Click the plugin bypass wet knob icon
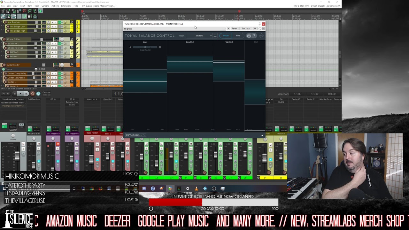This screenshot has height=230, width=409. (260, 29)
